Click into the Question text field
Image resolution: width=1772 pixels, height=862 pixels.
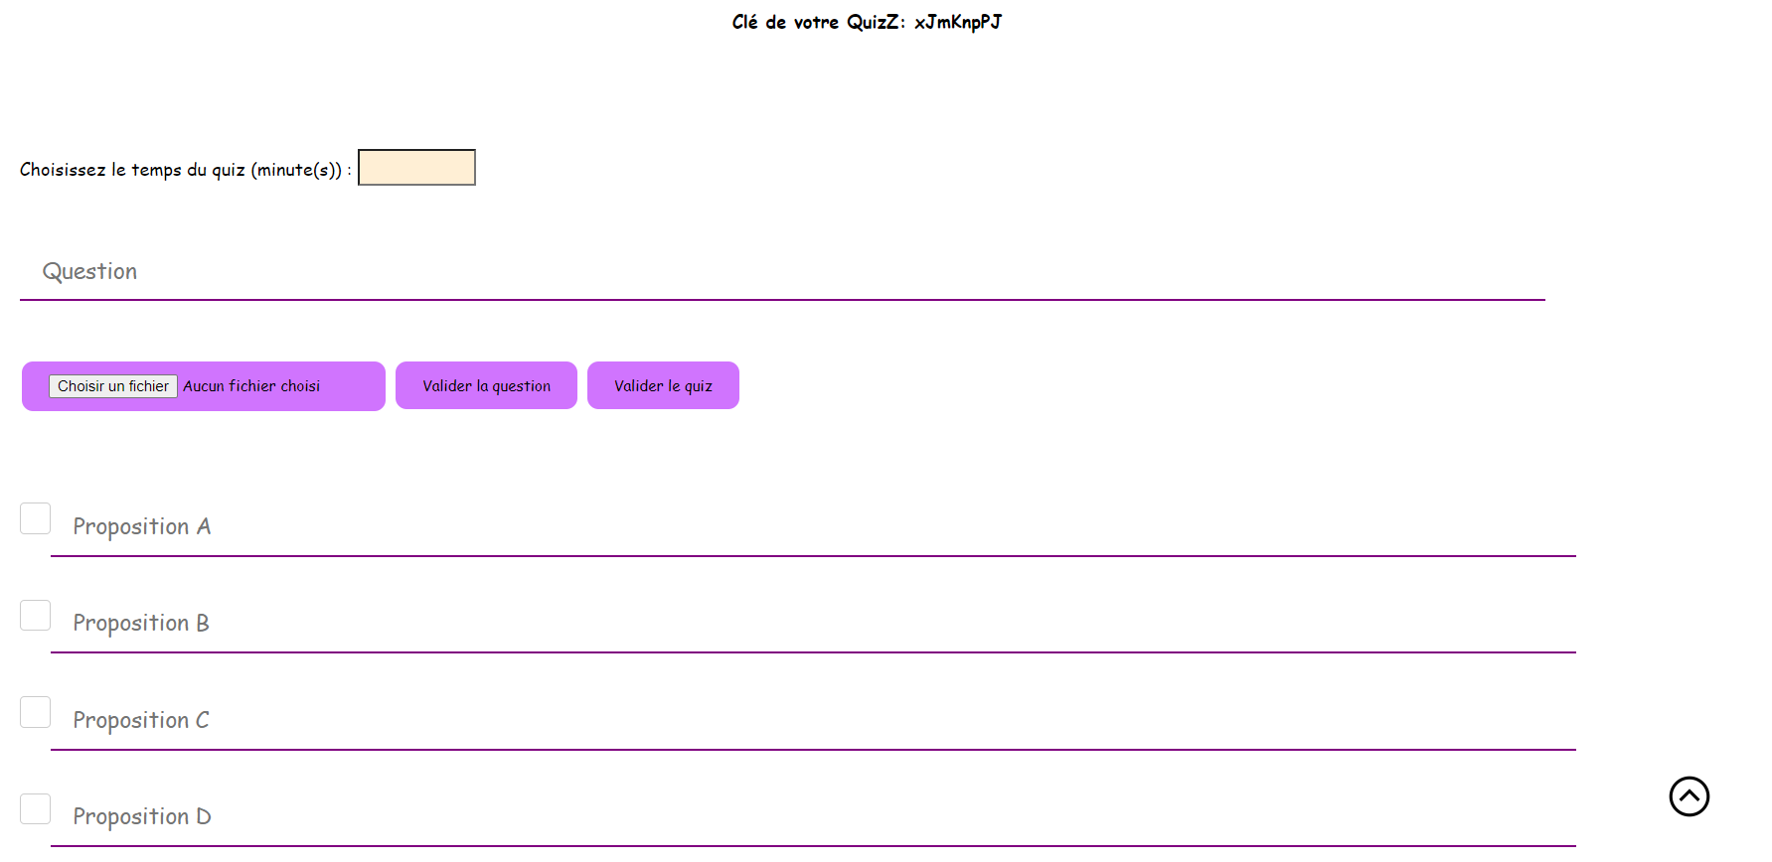(781, 272)
